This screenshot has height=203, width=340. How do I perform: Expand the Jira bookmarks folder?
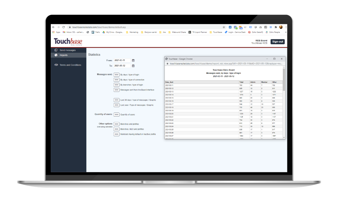click(162, 32)
